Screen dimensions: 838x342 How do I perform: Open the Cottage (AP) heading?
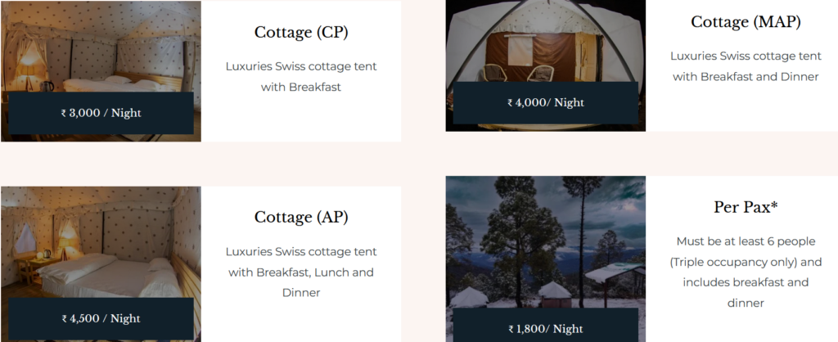click(x=301, y=217)
